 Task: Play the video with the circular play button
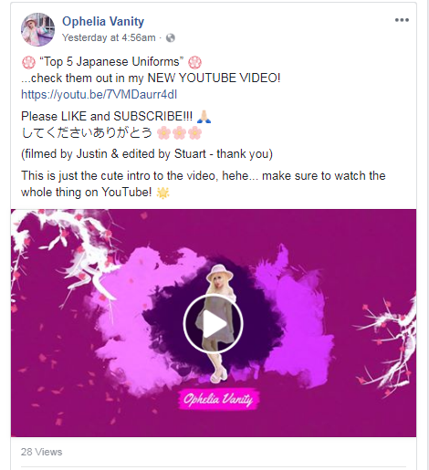(x=213, y=323)
